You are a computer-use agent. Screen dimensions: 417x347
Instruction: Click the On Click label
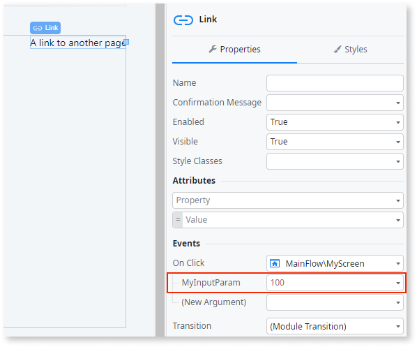[x=188, y=263]
